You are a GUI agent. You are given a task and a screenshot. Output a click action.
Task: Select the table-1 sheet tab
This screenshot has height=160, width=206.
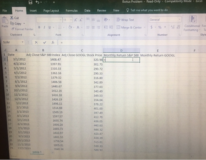click(37, 152)
